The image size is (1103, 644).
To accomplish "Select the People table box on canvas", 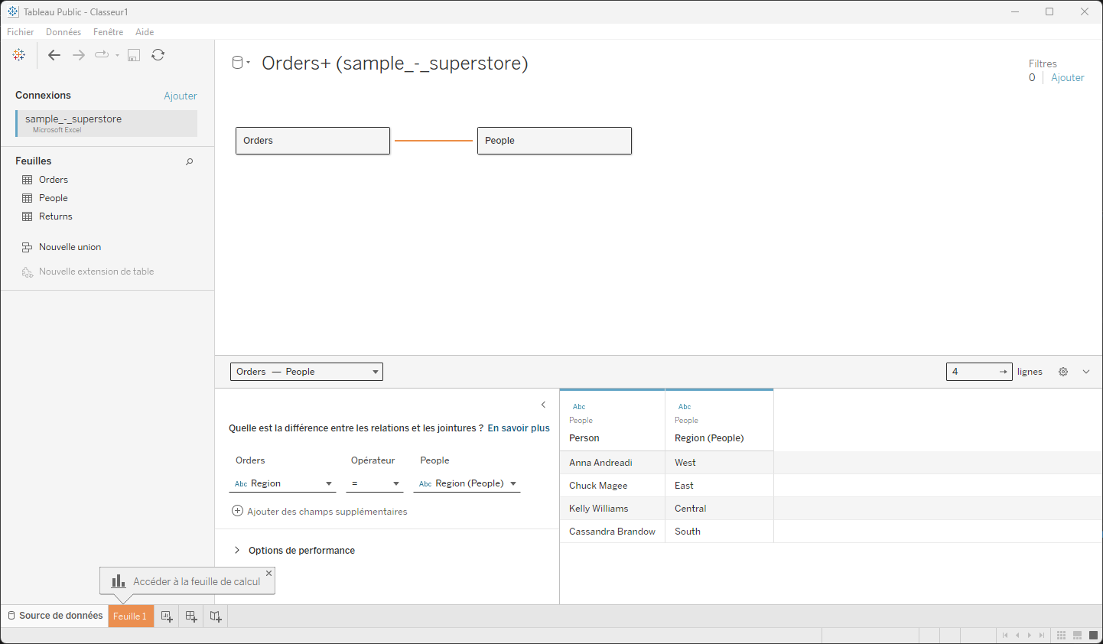I will pyautogui.click(x=555, y=141).
